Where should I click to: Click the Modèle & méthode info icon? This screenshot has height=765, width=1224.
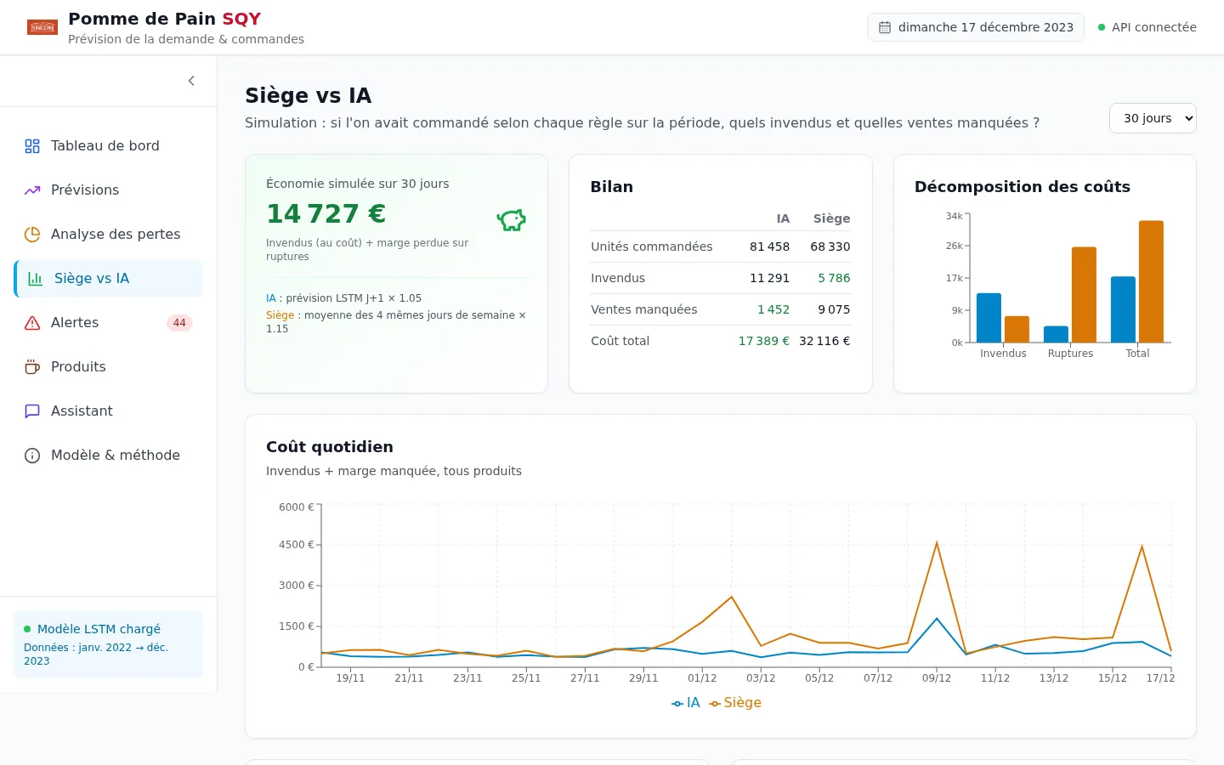tap(32, 456)
